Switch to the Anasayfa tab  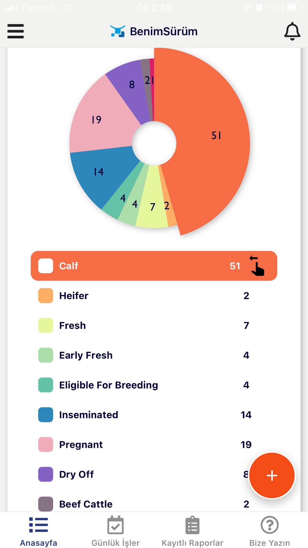click(x=38, y=531)
